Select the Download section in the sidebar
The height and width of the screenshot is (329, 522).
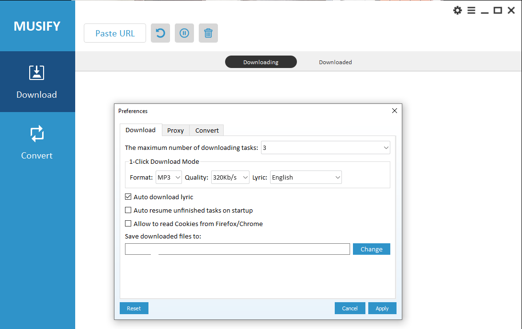(37, 81)
